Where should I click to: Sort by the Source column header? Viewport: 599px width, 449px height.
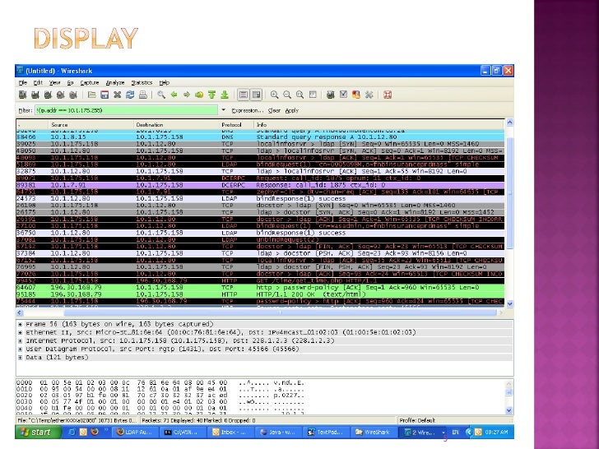click(x=91, y=125)
